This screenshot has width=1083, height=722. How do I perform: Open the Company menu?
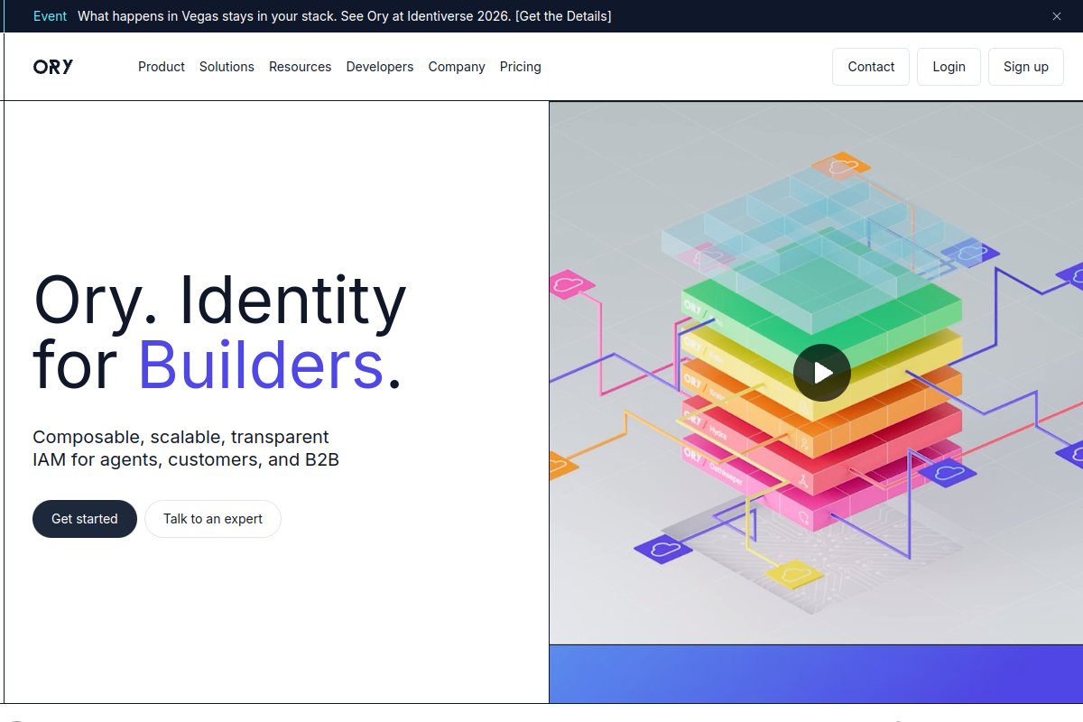point(457,67)
